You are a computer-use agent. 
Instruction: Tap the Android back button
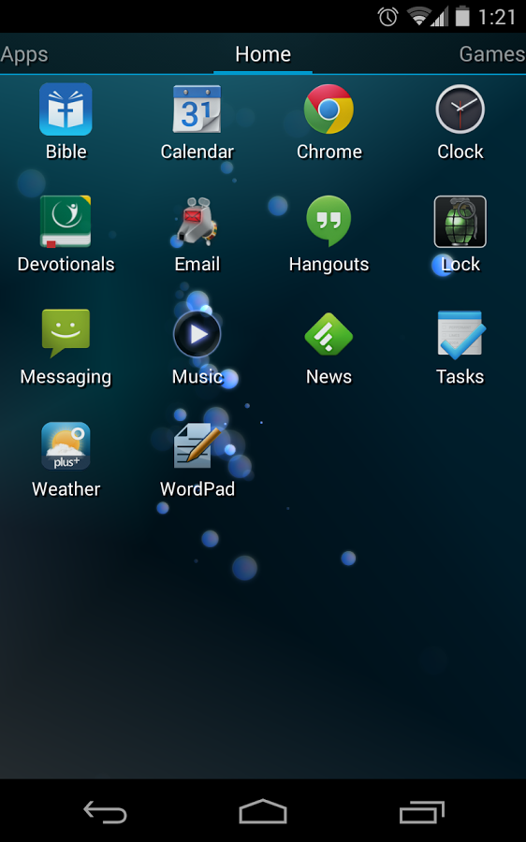pyautogui.click(x=105, y=811)
